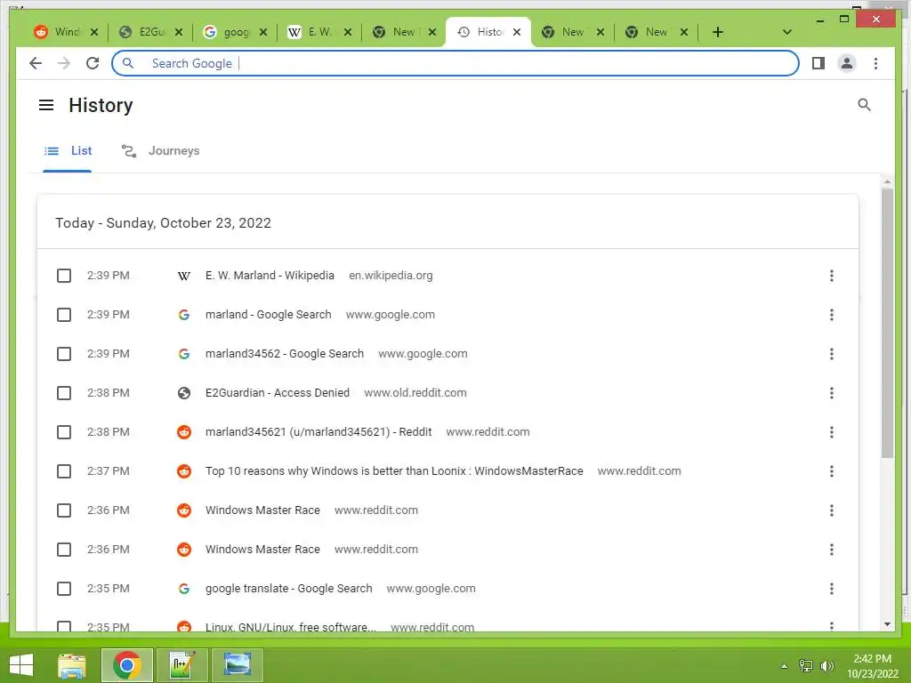Check the E2Guardian Access Denied entry

pos(64,393)
